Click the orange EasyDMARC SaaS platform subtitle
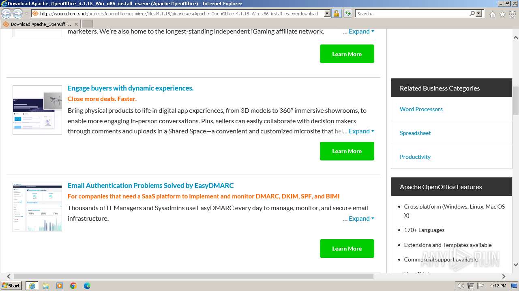519x291 pixels. [204, 196]
